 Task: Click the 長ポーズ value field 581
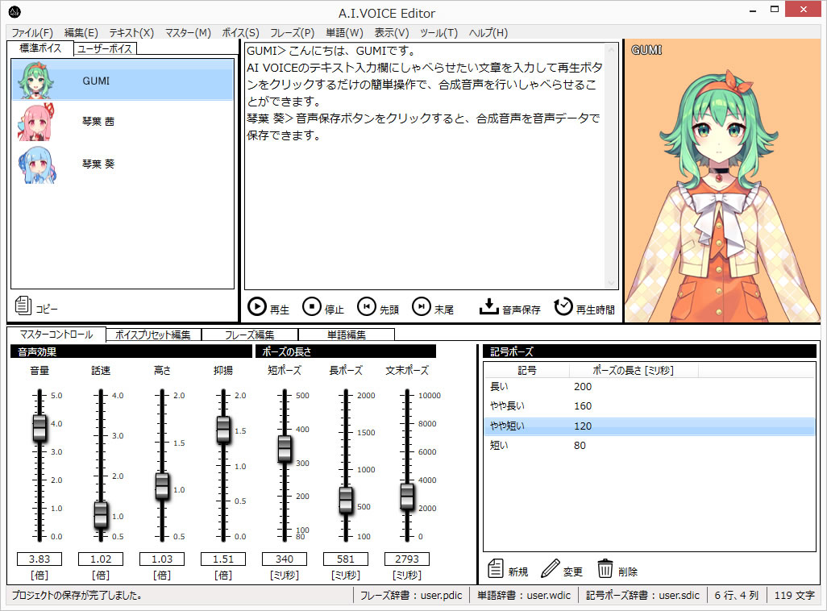coord(346,559)
